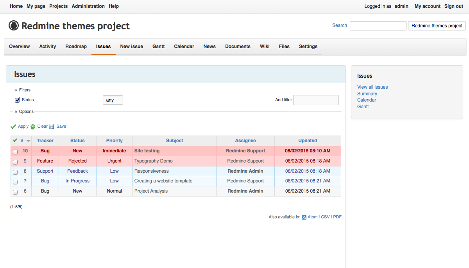Open Help in top menu
Screen dimensions: 469x268
[x=114, y=6]
